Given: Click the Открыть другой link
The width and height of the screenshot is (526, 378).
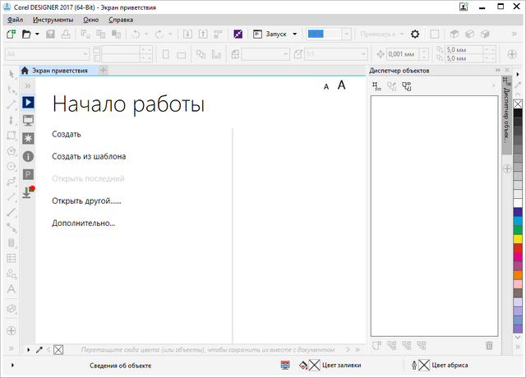Looking at the screenshot, I should tap(85, 201).
